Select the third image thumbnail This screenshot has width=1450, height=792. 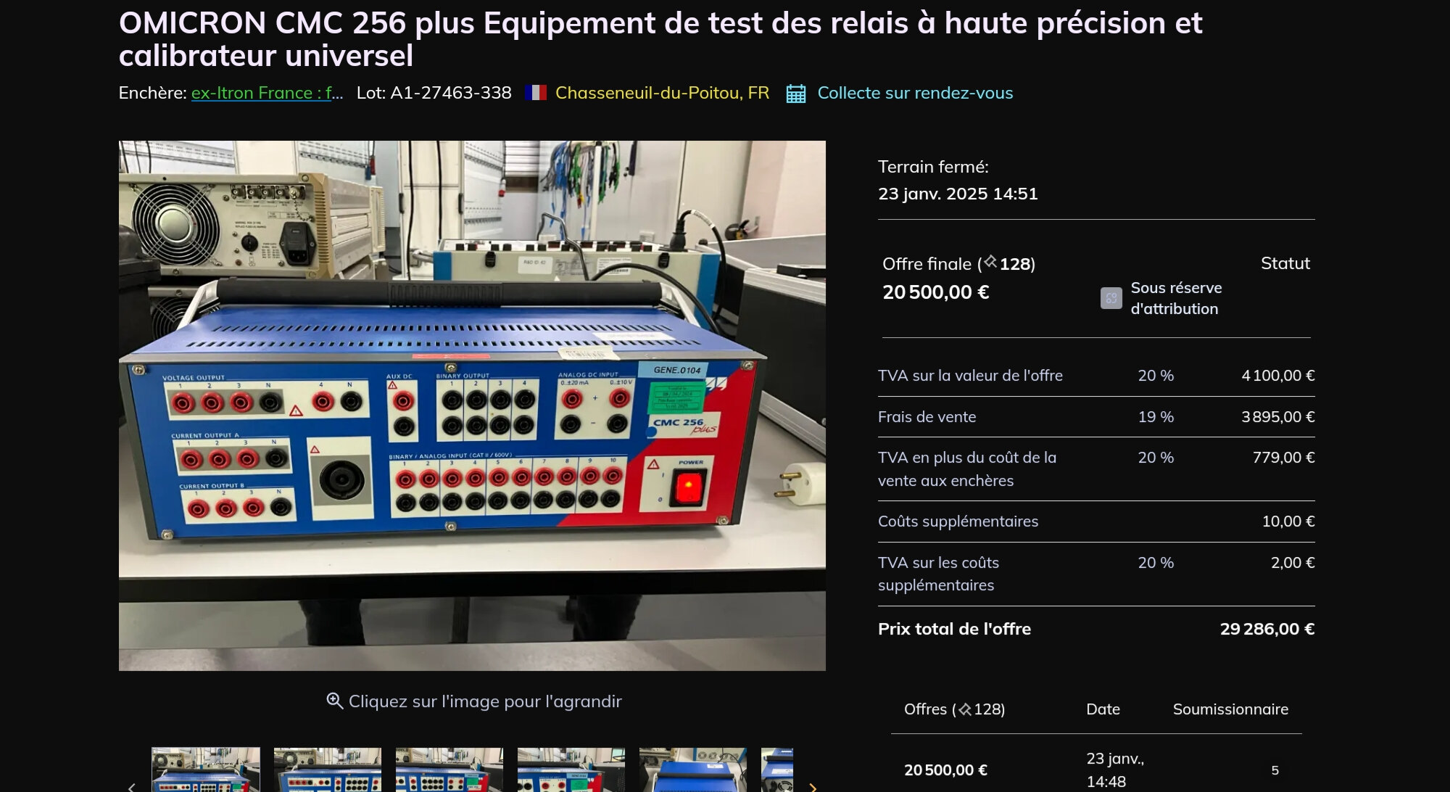pos(449,770)
